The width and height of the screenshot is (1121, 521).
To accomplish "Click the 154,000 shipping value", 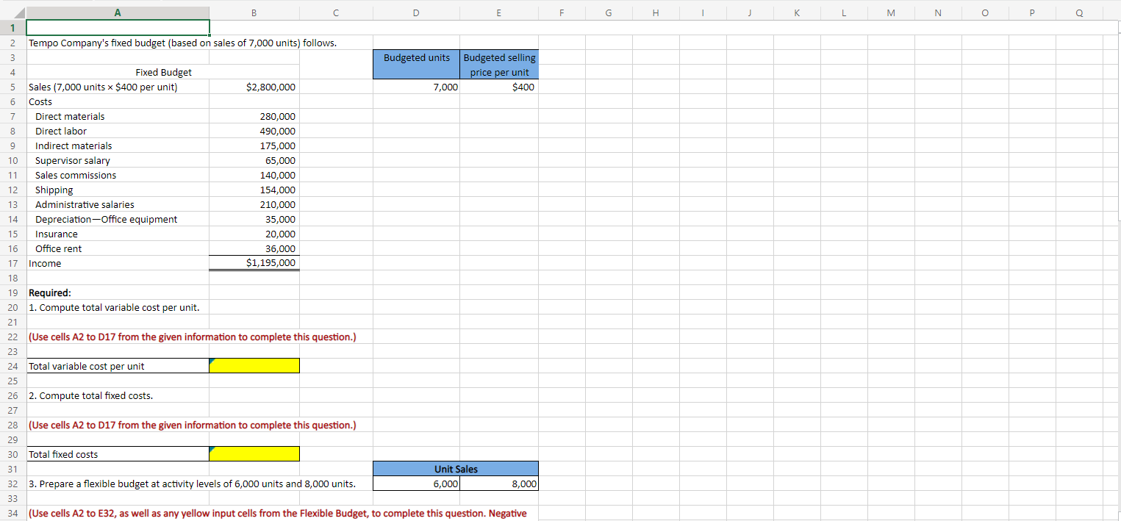I will [278, 190].
